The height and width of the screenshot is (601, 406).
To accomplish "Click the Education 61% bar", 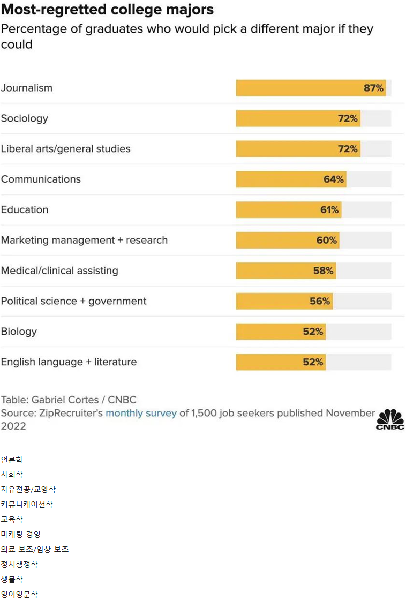I will 288,210.
